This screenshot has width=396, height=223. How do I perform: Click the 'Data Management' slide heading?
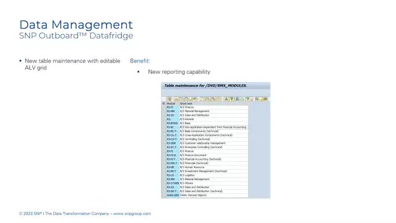76,25
